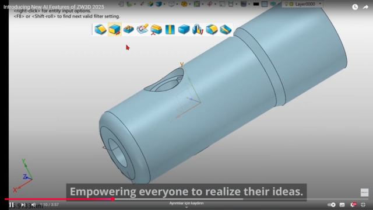Click the section view icon with red line
Screen dimensions: 373x210
pyautogui.click(x=231, y=4)
